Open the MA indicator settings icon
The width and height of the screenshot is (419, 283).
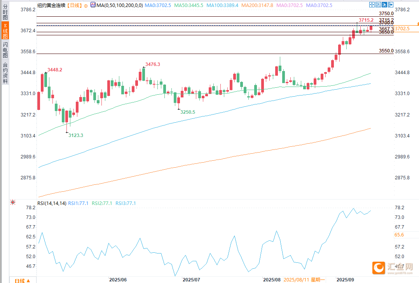[x=93, y=5]
